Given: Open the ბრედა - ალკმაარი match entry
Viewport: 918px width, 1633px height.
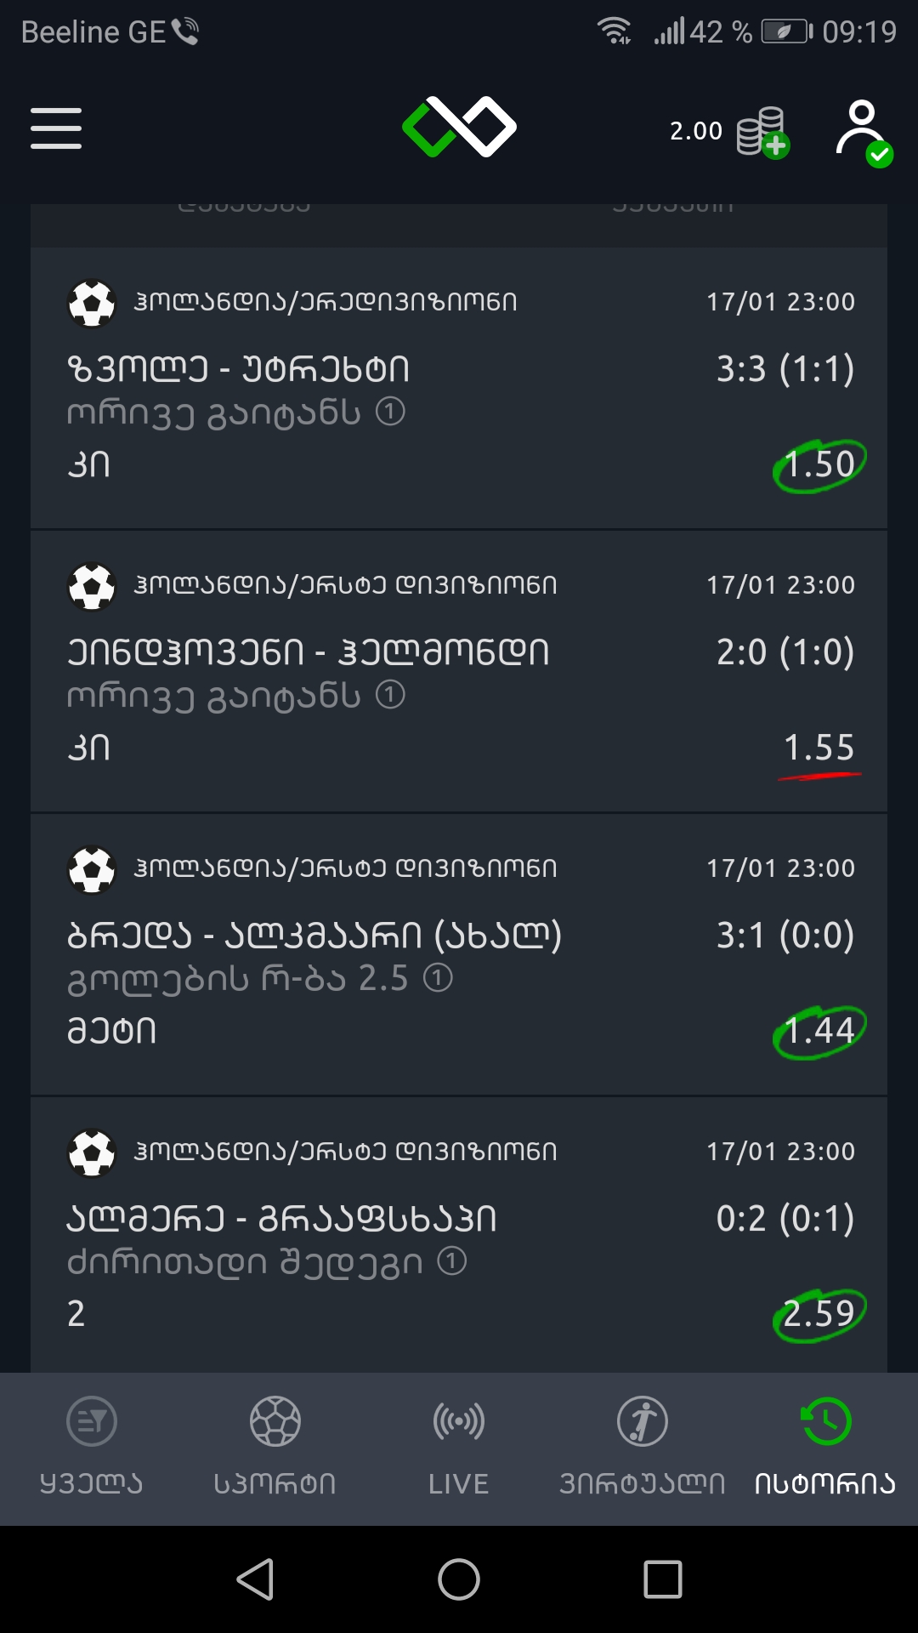Looking at the screenshot, I should (314, 936).
